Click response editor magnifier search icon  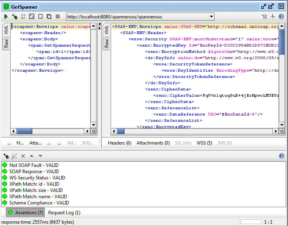pos(282,131)
